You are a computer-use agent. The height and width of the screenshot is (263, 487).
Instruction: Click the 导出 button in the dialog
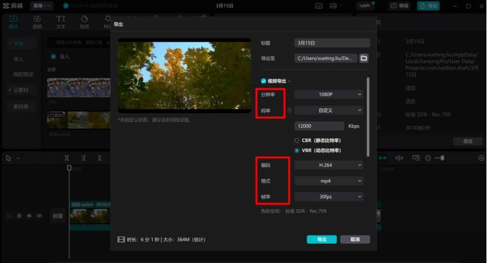[322, 240]
